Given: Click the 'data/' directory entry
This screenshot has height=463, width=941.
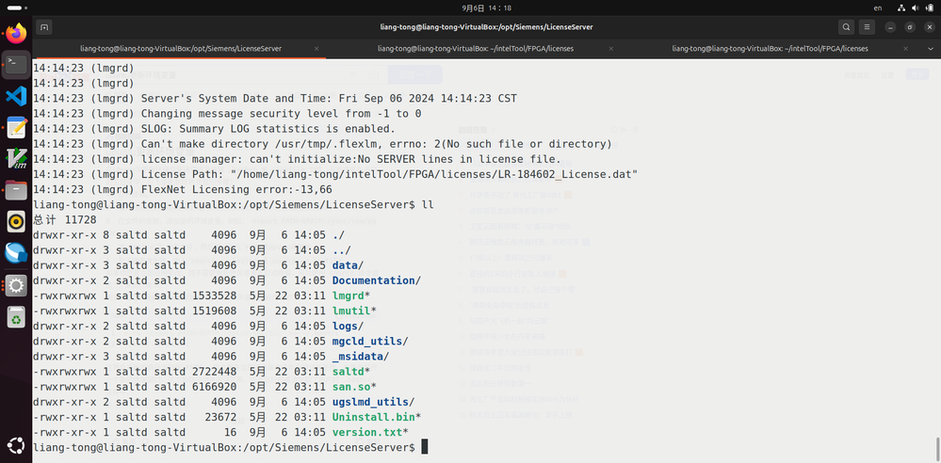Looking at the screenshot, I should coord(349,265).
